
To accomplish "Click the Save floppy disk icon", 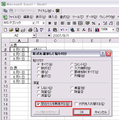I will point(17,30).
